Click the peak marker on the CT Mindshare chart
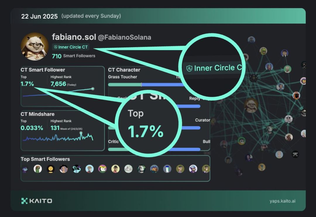316x217 pixels. pos(81,133)
